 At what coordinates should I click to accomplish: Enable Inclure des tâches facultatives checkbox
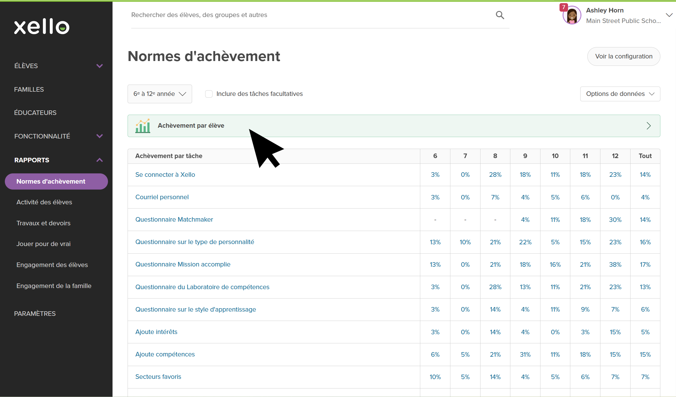coord(209,94)
